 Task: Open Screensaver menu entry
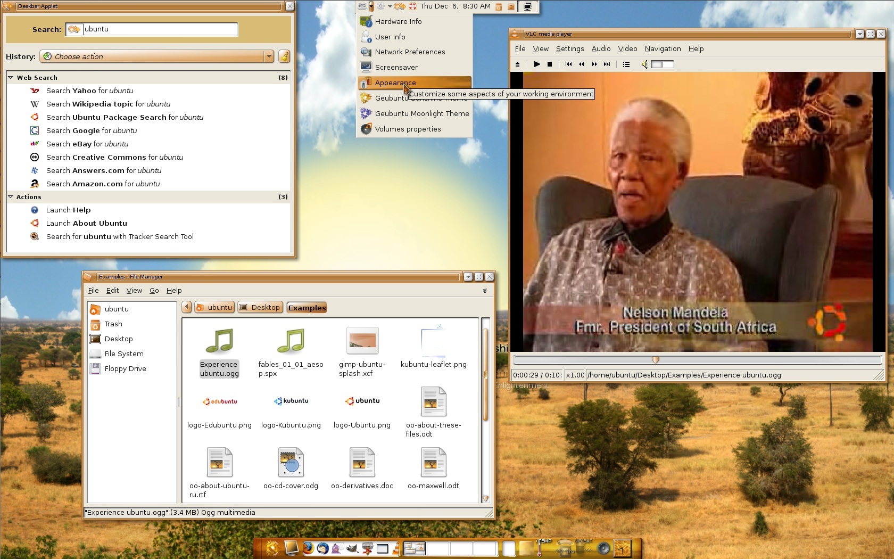(415, 68)
